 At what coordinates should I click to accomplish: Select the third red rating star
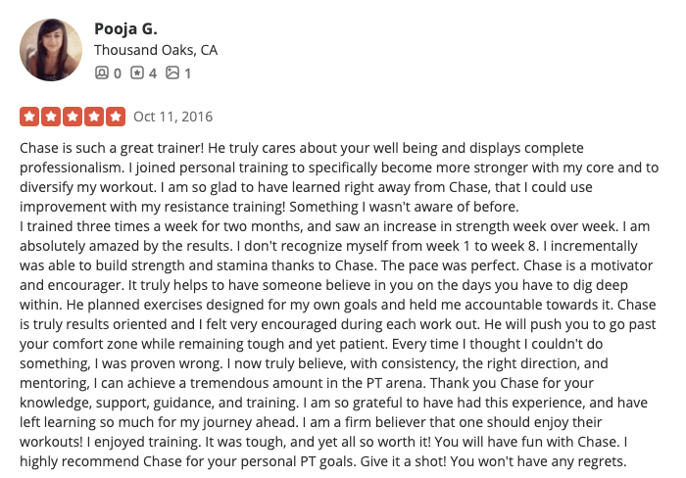(x=73, y=117)
